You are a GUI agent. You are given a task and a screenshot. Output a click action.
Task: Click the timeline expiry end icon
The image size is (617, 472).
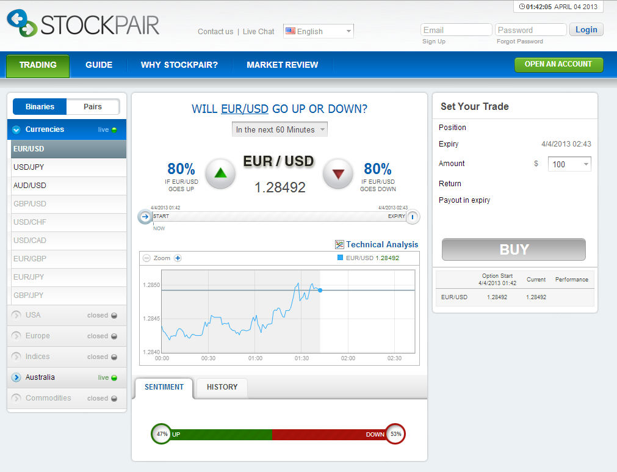413,217
